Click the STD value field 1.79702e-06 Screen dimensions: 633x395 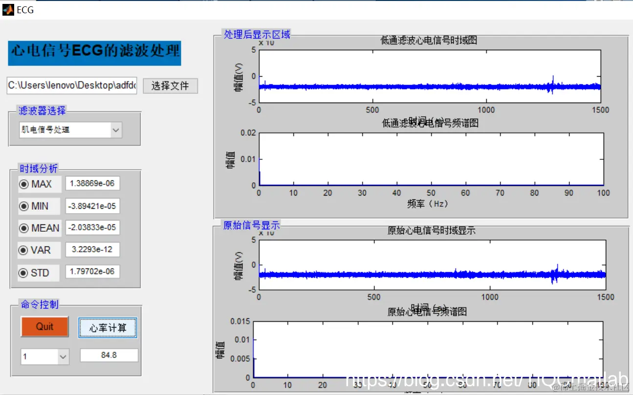[x=92, y=271]
